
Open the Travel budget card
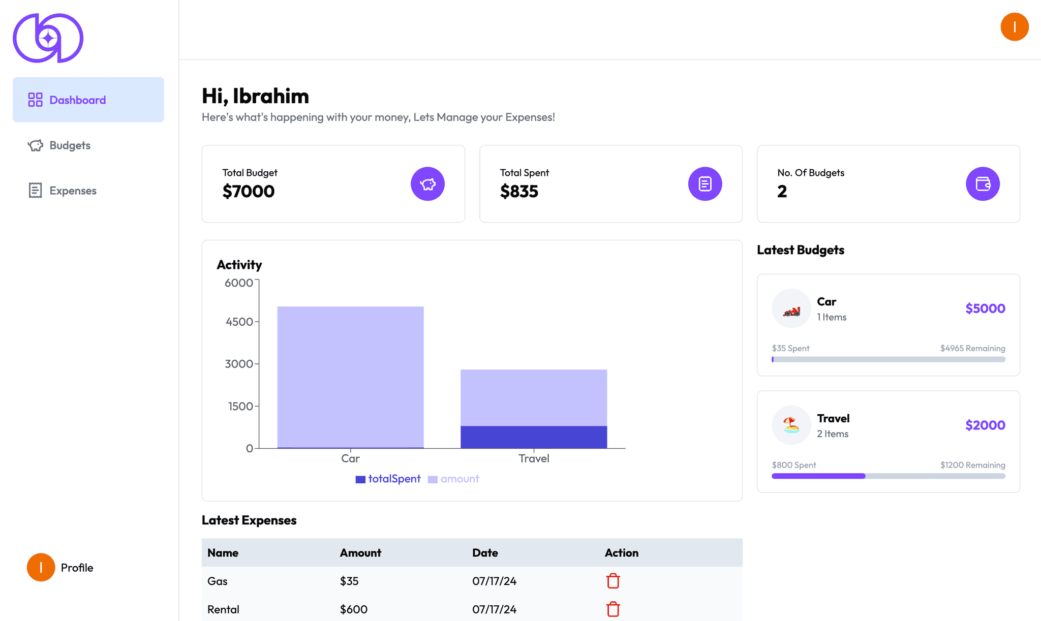click(888, 441)
